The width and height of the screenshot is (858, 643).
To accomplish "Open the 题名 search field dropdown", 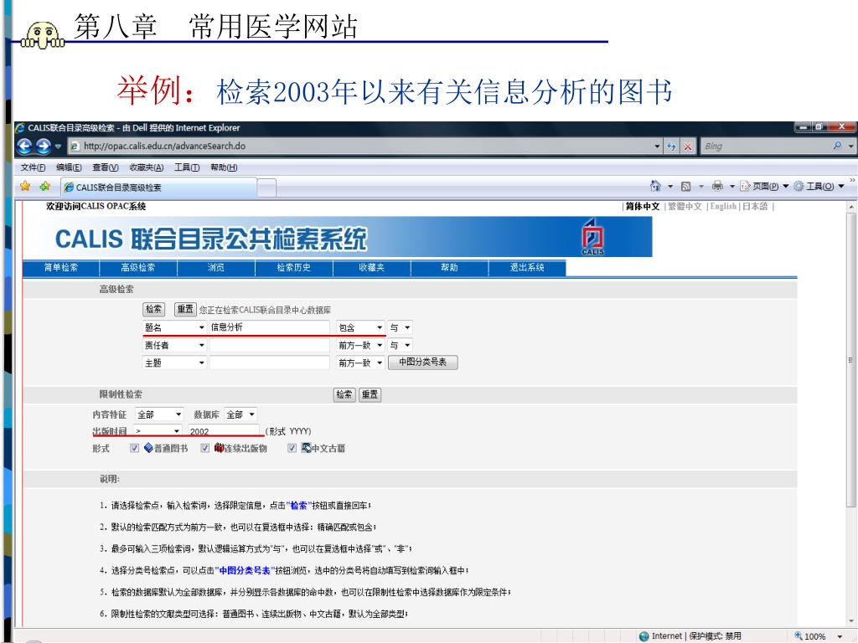I will click(174, 327).
